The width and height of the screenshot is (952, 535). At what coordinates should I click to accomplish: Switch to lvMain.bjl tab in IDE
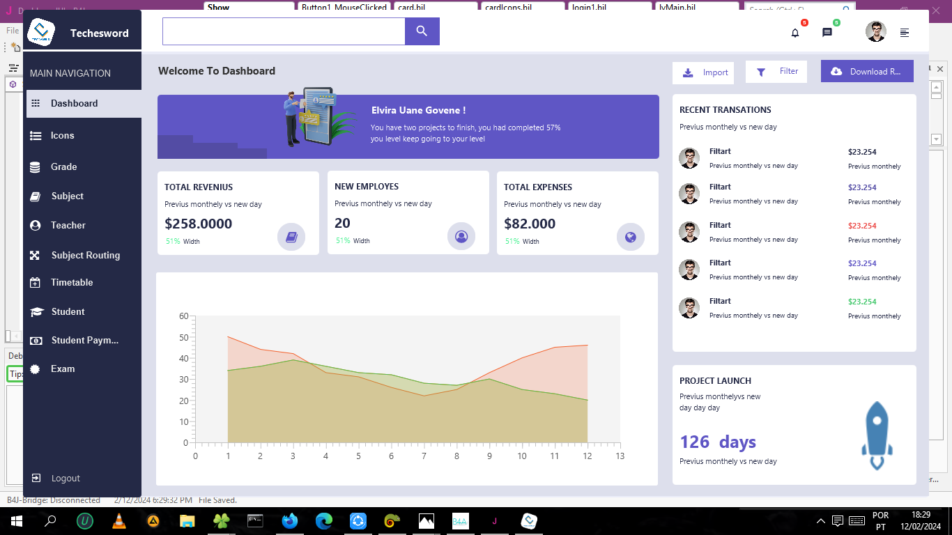click(696, 7)
